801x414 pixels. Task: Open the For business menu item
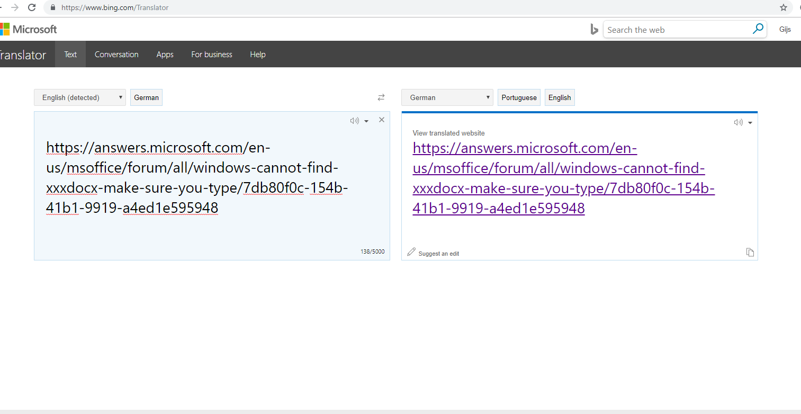[x=212, y=54]
